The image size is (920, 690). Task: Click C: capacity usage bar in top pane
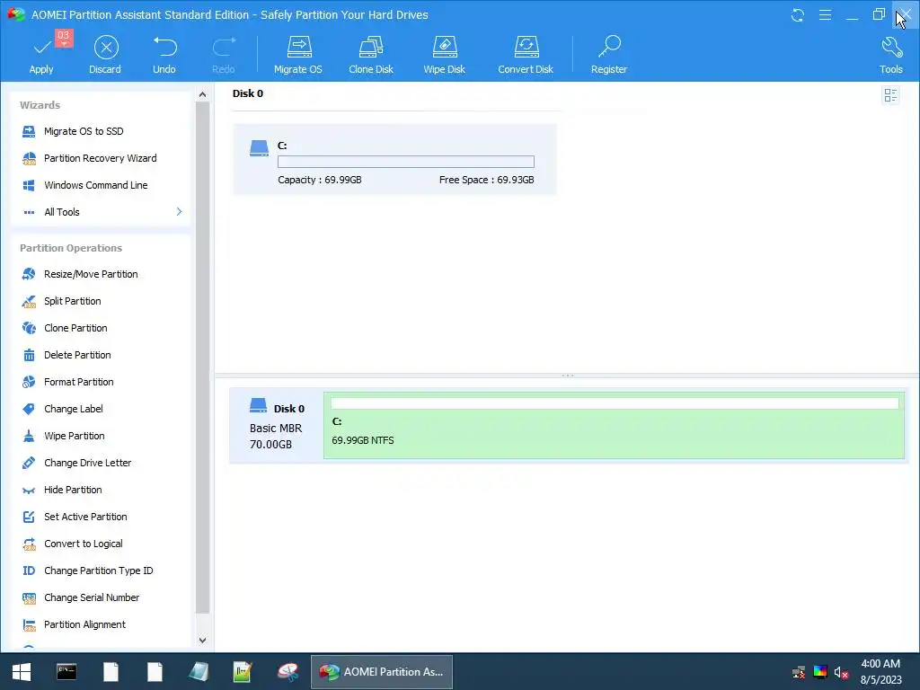point(406,162)
